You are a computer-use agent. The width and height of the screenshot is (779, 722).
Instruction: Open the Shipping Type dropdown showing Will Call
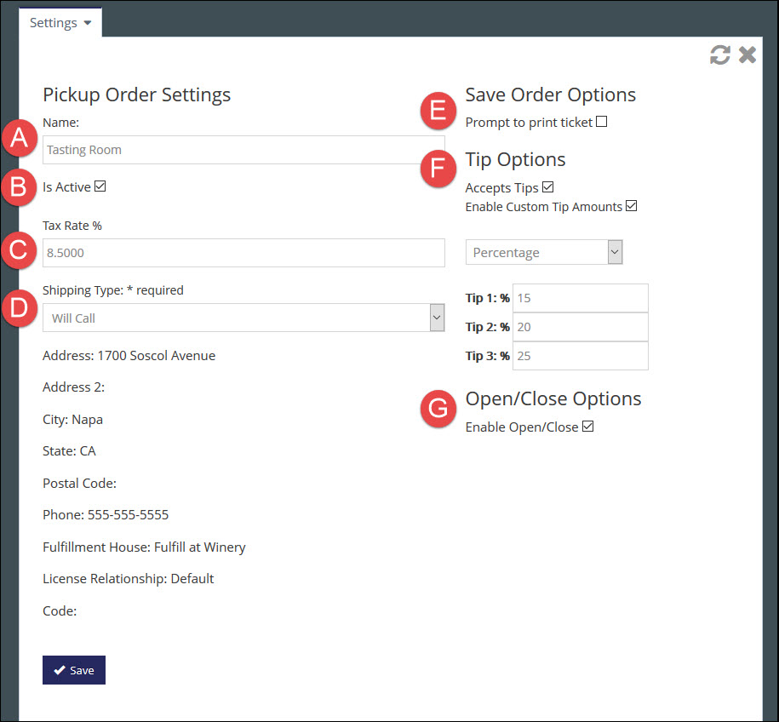tap(437, 318)
